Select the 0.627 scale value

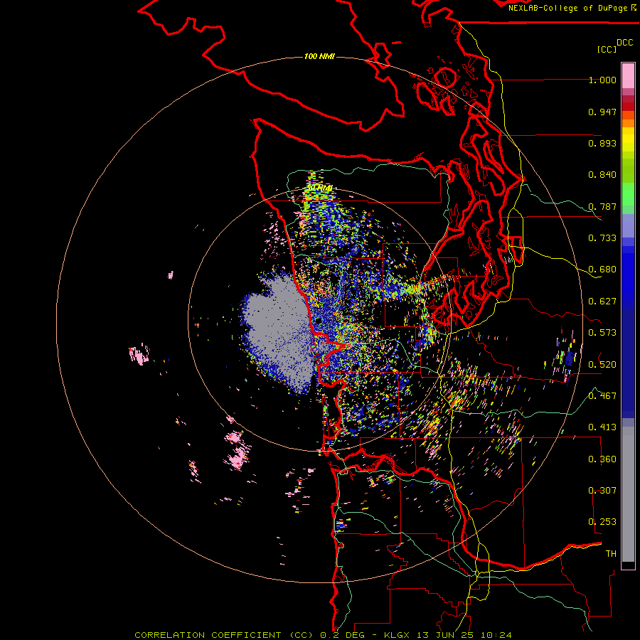click(x=602, y=302)
